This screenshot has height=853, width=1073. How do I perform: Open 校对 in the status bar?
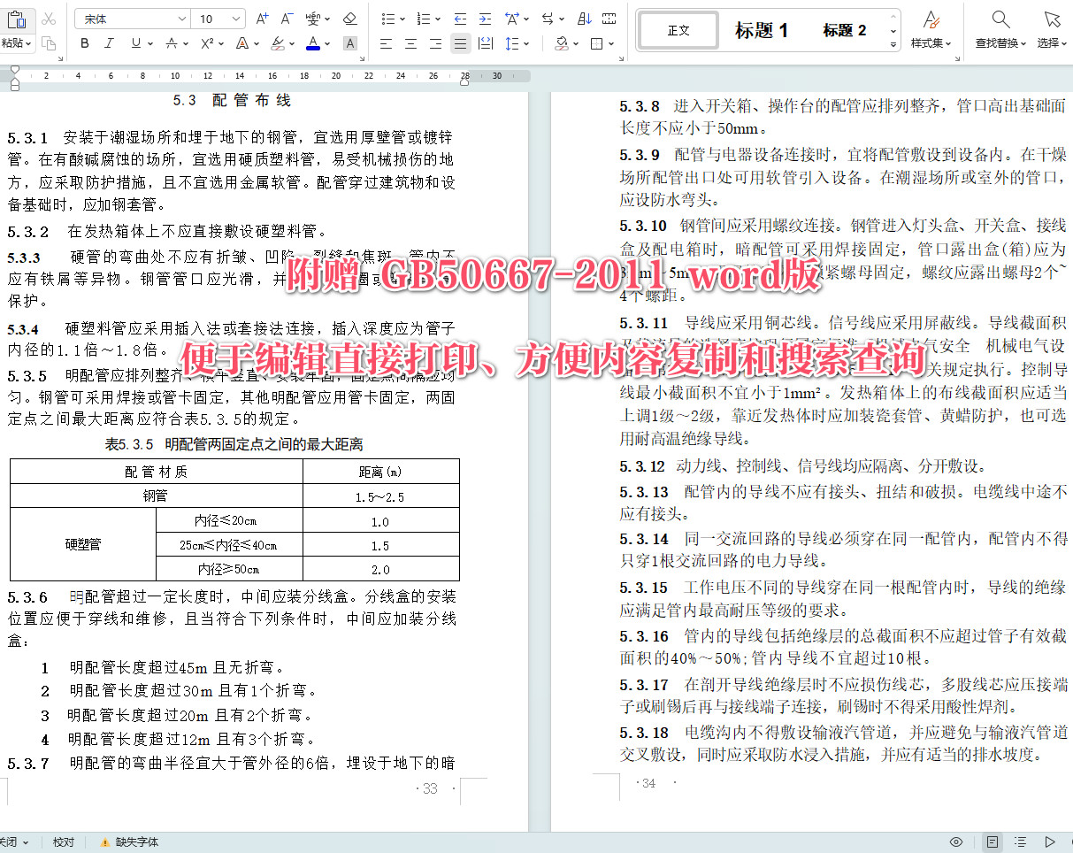click(x=63, y=841)
